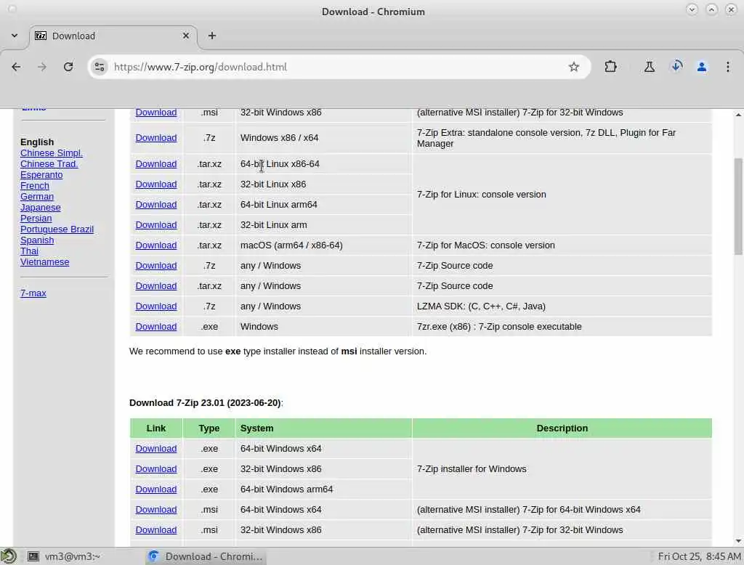Click '7-Zip for Linux: console version' text

click(x=481, y=195)
